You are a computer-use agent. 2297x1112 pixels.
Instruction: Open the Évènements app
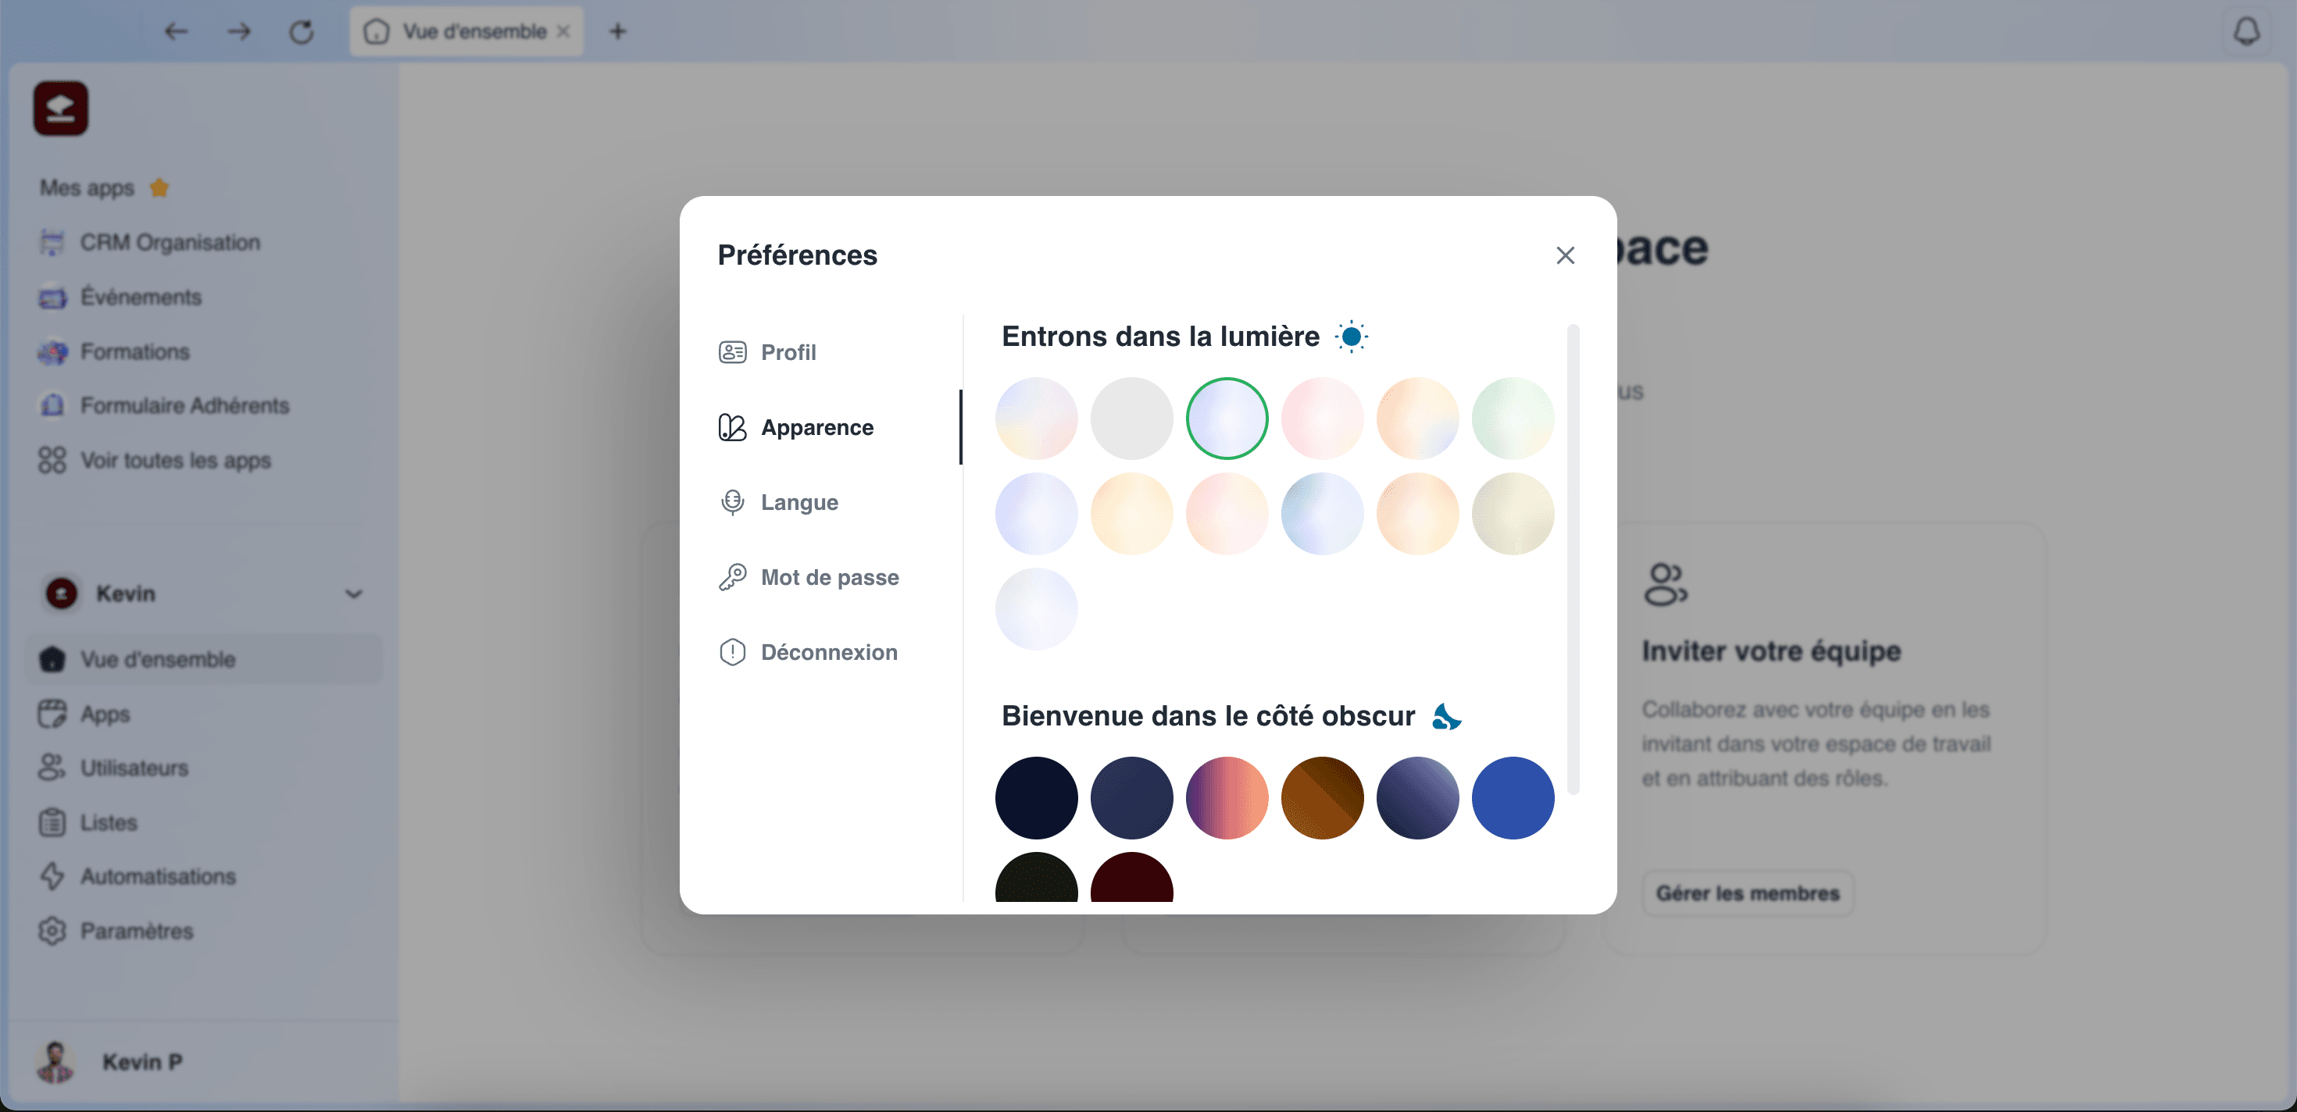click(120, 297)
